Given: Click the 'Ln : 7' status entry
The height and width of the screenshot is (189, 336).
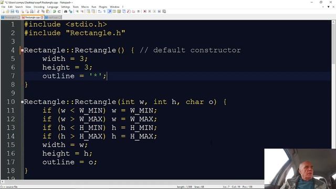Looking at the screenshot, I should pyautogui.click(x=226, y=187).
